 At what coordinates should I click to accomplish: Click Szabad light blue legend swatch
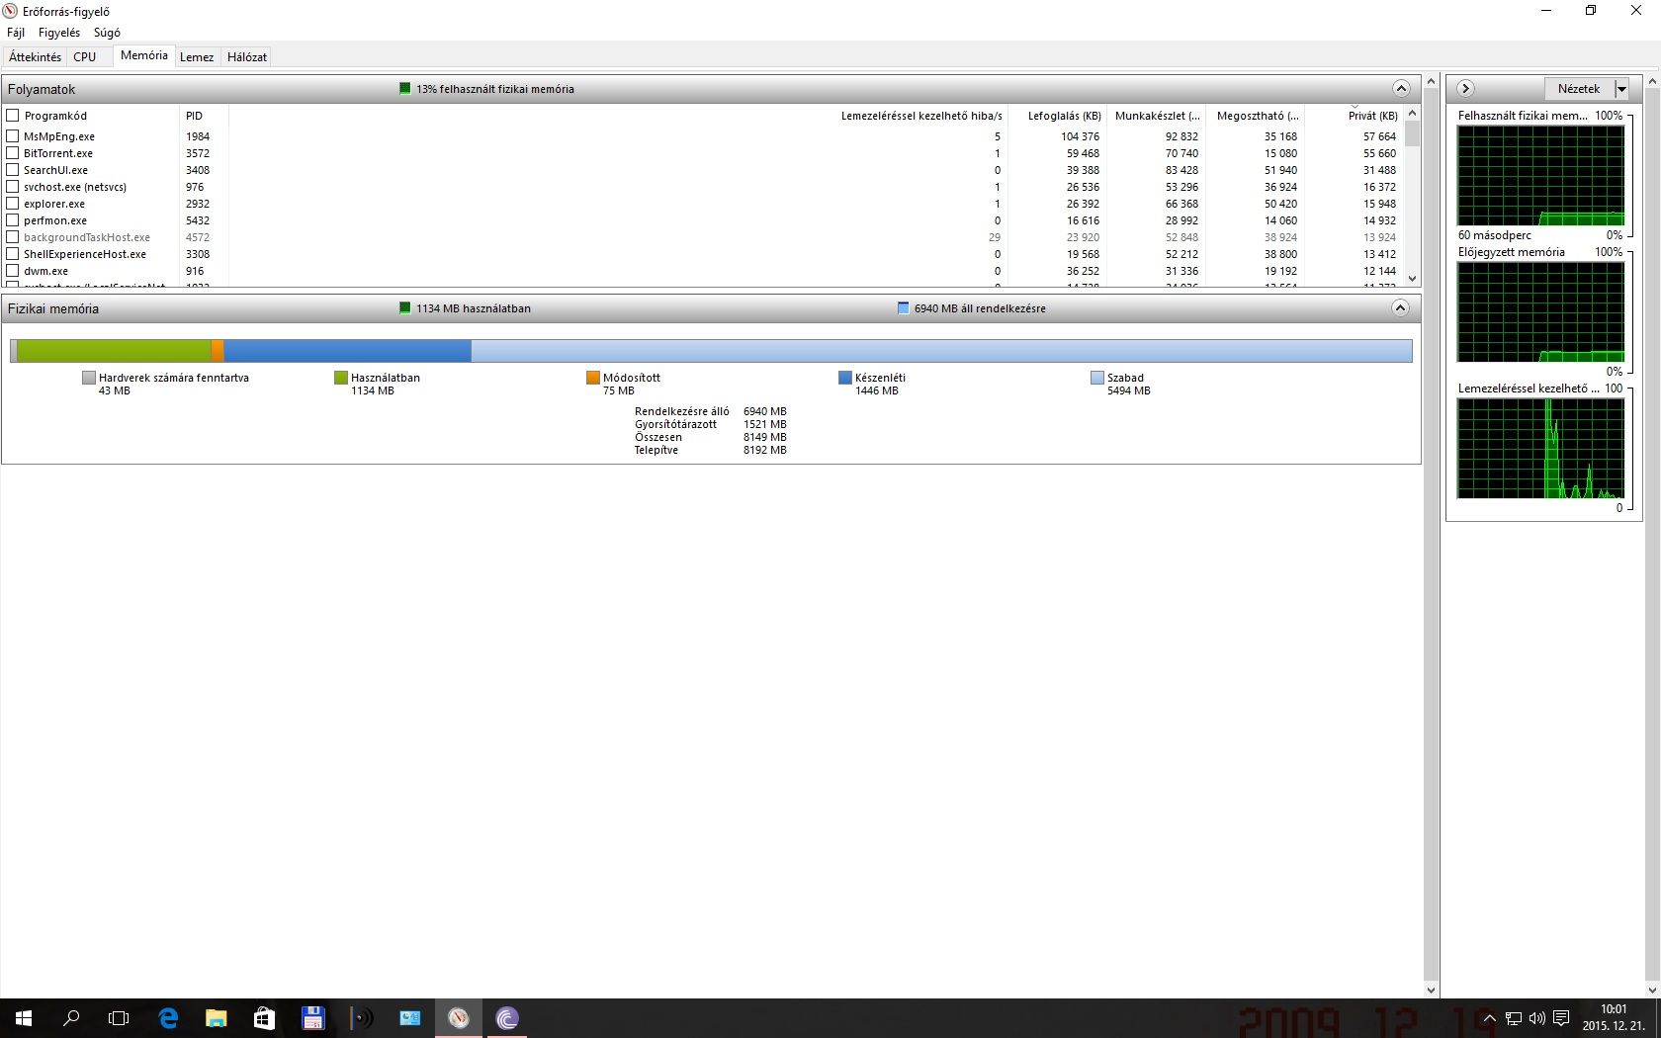click(x=1097, y=378)
